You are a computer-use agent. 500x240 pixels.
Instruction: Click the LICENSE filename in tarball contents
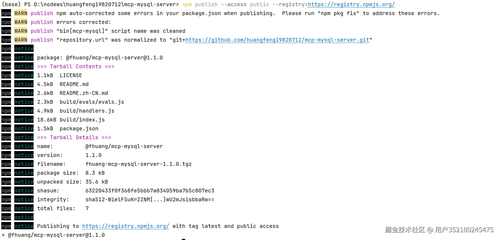coord(71,76)
